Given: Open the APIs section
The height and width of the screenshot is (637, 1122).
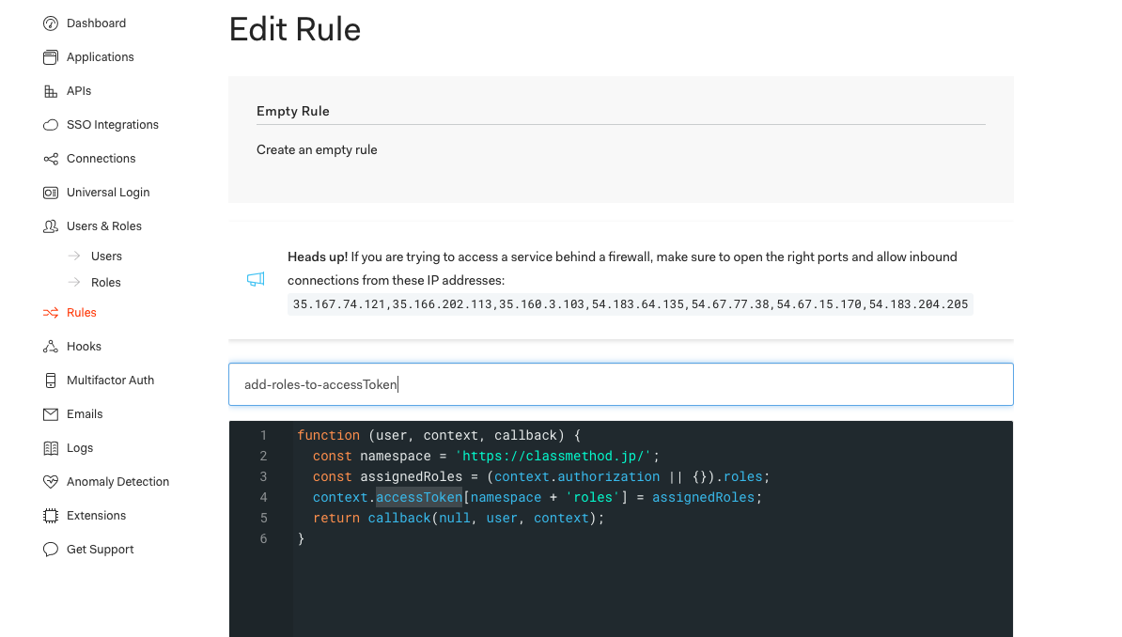Looking at the screenshot, I should pyautogui.click(x=79, y=91).
